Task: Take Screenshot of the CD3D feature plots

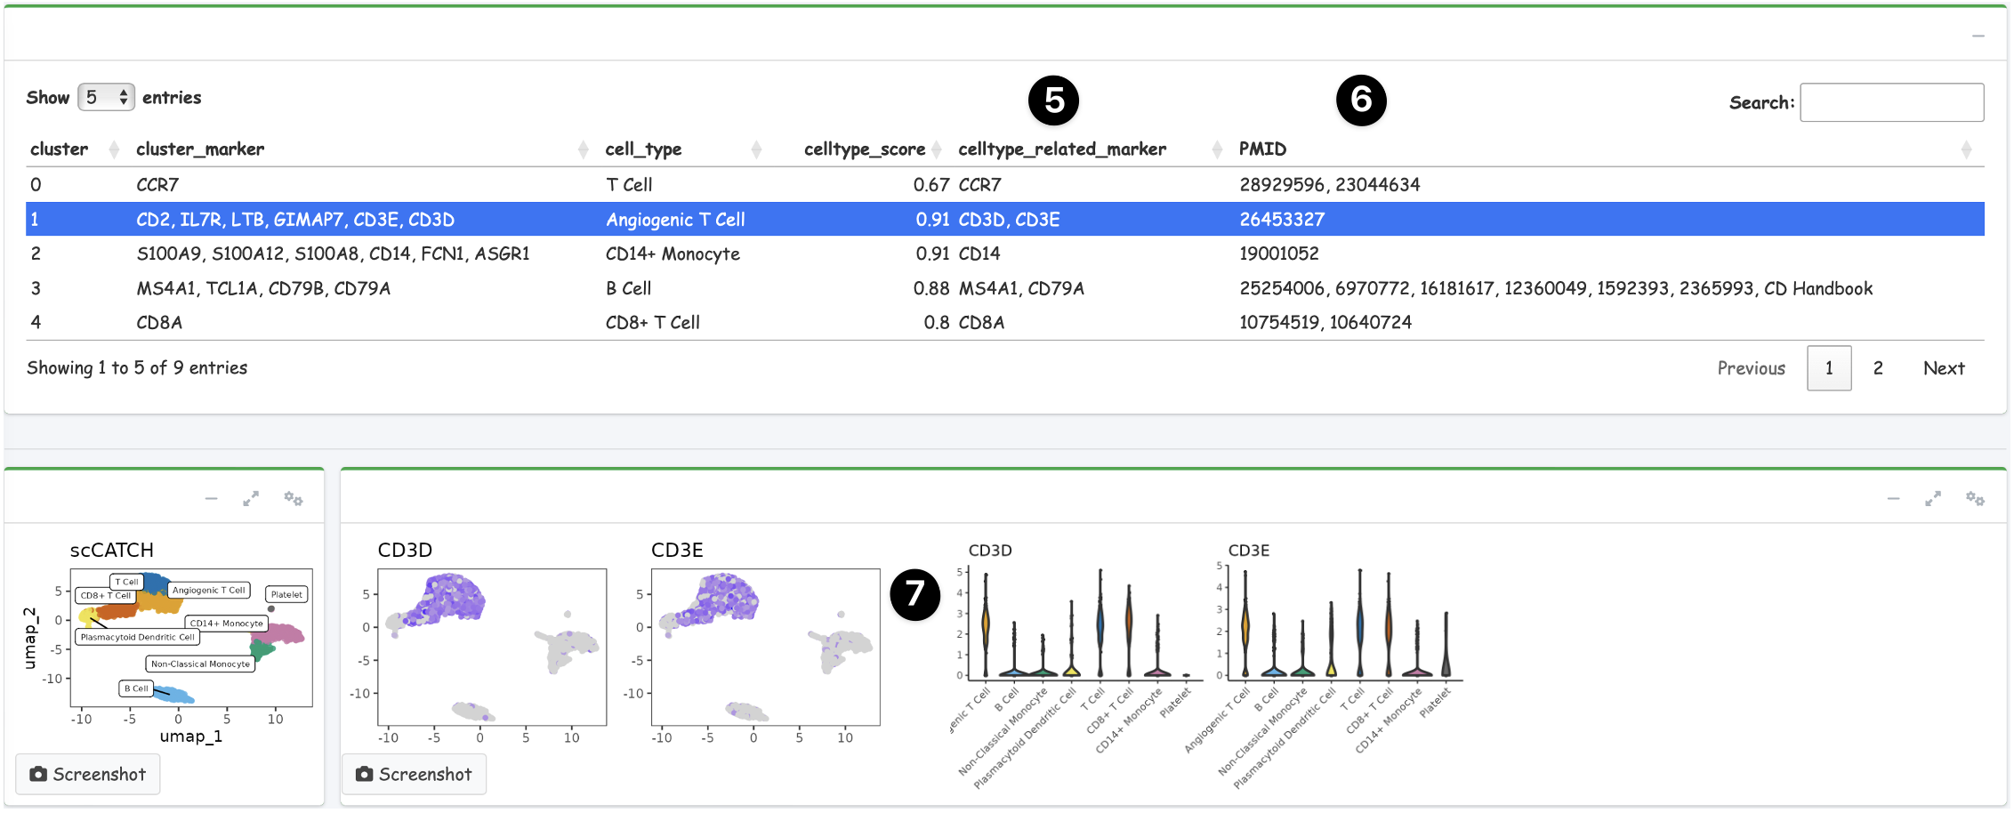Action: [x=414, y=774]
